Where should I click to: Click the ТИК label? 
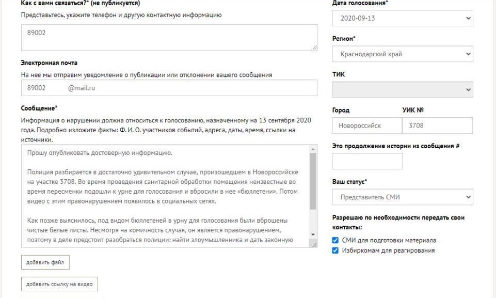tap(339, 74)
